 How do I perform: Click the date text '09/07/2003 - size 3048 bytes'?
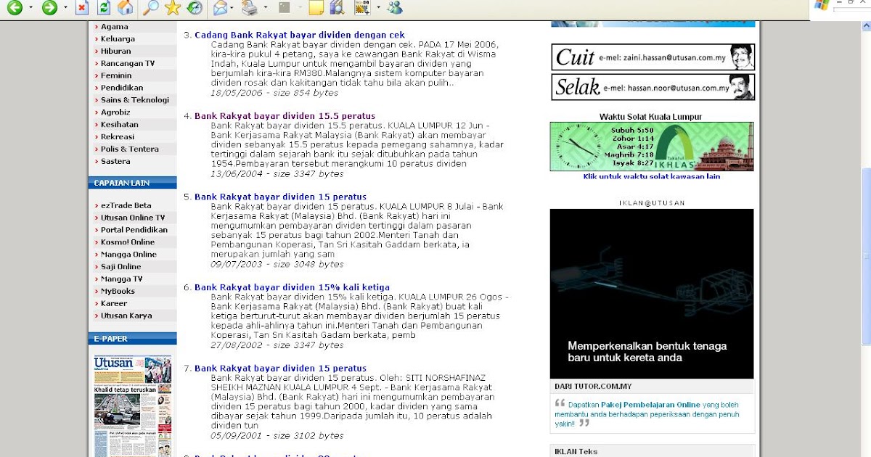[277, 264]
